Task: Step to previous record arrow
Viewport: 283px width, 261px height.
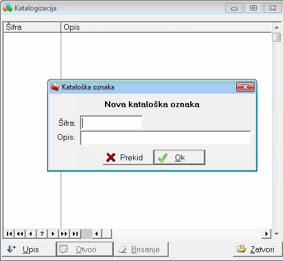Action: (31, 233)
